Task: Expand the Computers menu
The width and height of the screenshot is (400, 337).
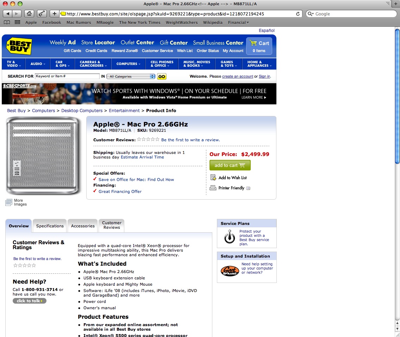Action: click(x=128, y=64)
